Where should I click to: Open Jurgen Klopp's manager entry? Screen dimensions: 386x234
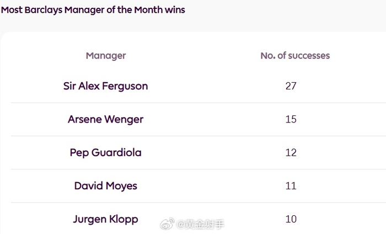click(x=106, y=219)
